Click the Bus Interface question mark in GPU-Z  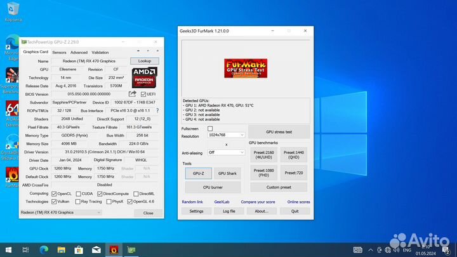point(157,110)
